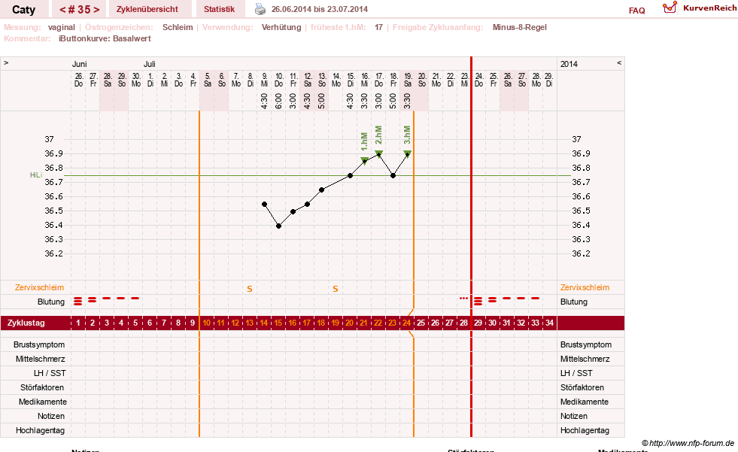Select cycle day 1 in Zyklustag row
Image resolution: width=738 pixels, height=452 pixels.
(x=78, y=323)
